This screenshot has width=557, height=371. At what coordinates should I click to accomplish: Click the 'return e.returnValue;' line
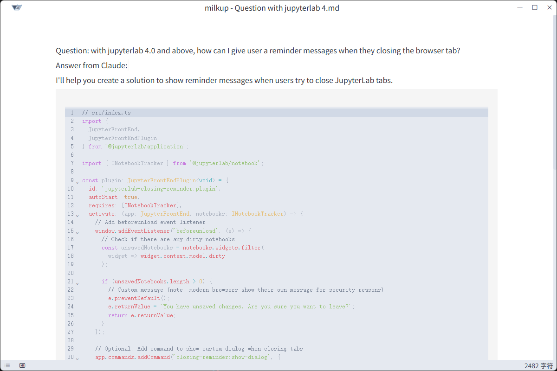click(x=141, y=315)
